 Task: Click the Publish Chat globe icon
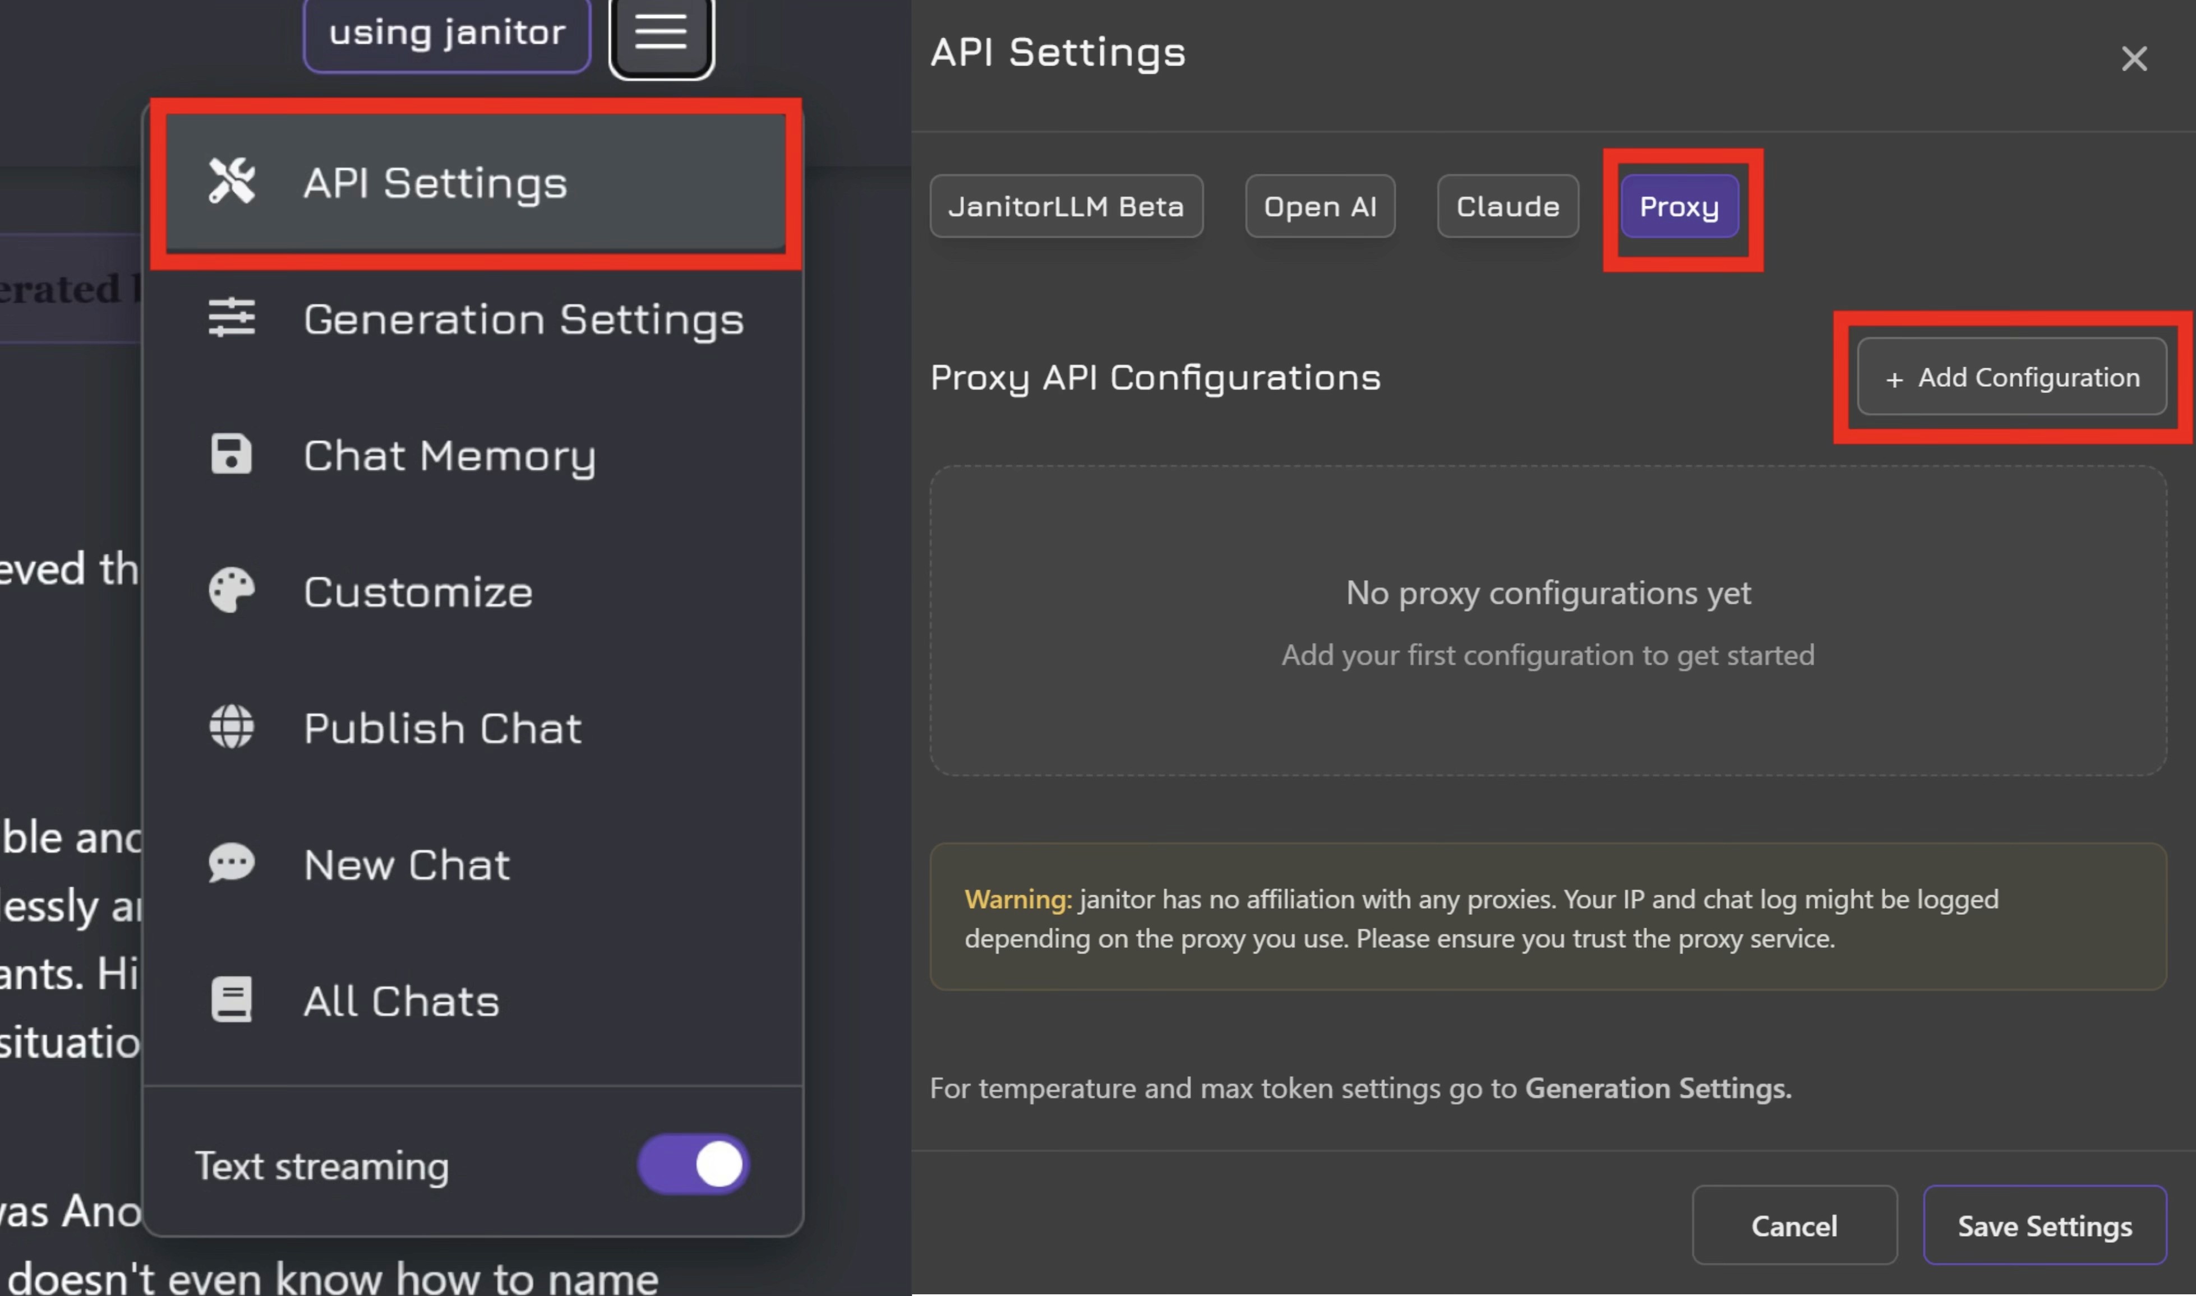tap(232, 728)
